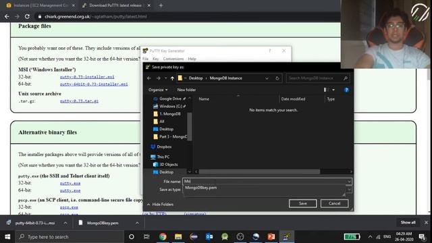Click Forward arrow in Save dialog
The width and height of the screenshot is (432, 243).
[159, 78]
